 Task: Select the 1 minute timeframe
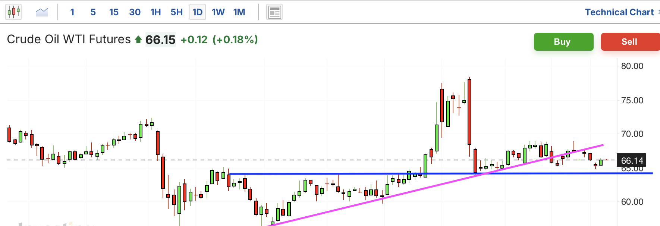coord(72,12)
